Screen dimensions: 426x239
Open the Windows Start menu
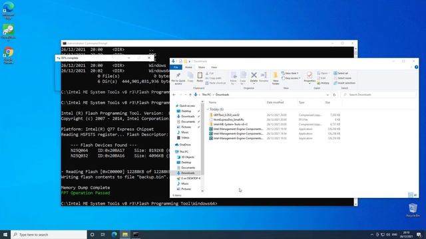(5, 234)
